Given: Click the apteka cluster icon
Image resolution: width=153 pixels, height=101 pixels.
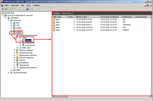Looking at the screenshot, I should 14,28.
